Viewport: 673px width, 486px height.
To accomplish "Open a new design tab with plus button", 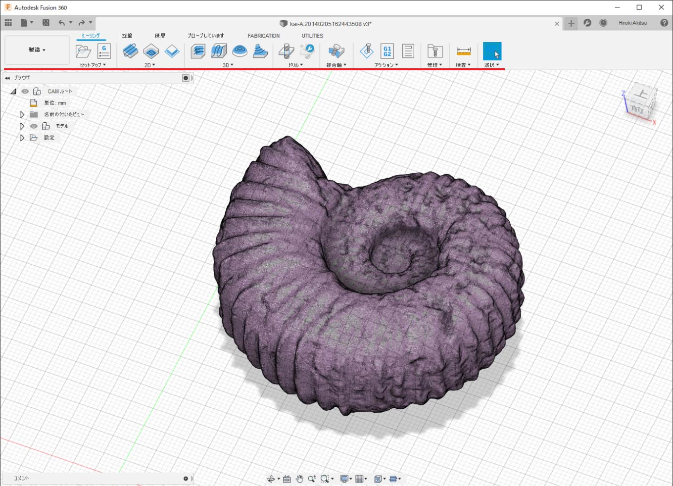I will (571, 23).
